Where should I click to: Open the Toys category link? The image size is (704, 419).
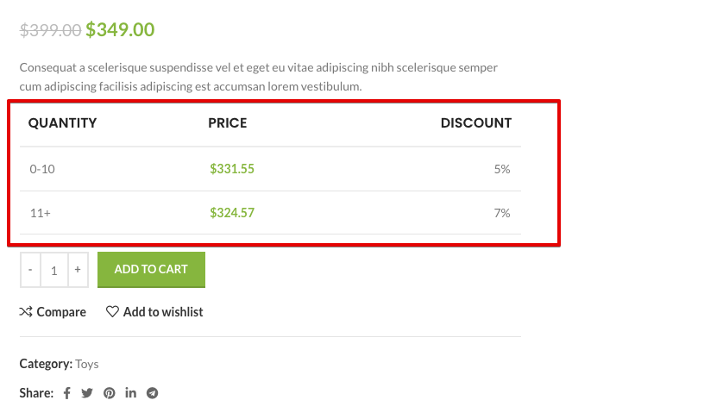click(87, 364)
